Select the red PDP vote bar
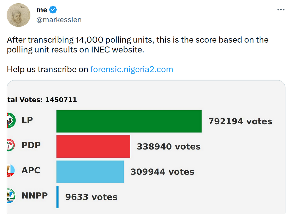Viewport: 290px width, 214px height. coord(93,146)
